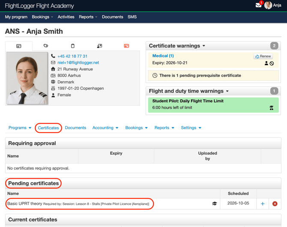This screenshot has width=287, height=227.
Task: Click the Expiry: 2026-10-21 text
Action: point(170,63)
